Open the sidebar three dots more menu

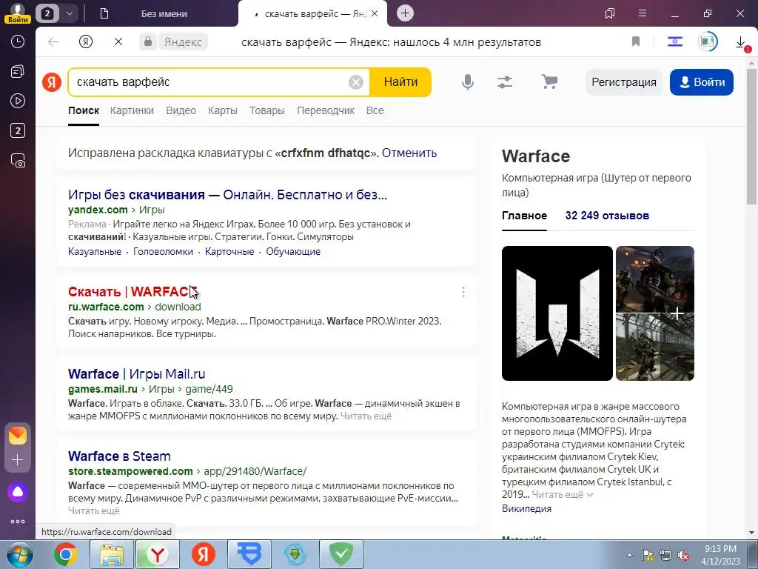click(18, 522)
